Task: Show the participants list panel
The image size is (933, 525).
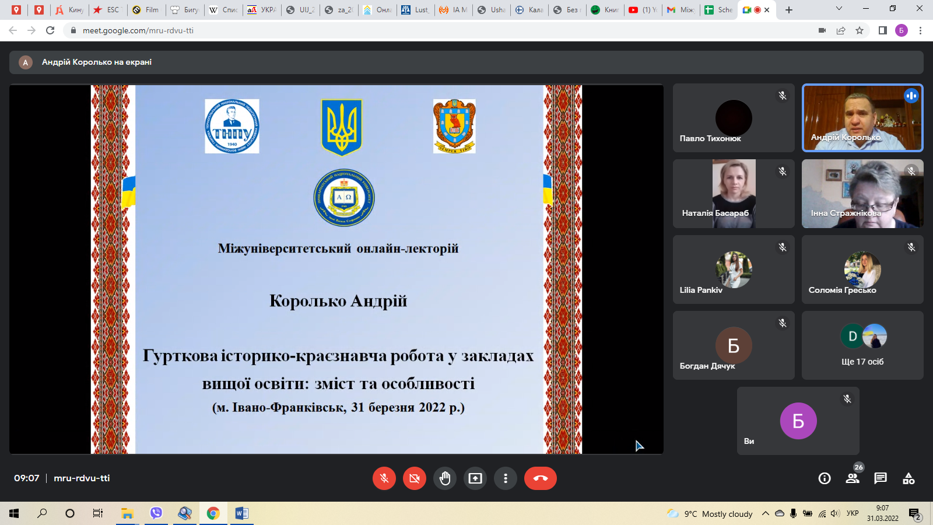Action: click(x=853, y=478)
